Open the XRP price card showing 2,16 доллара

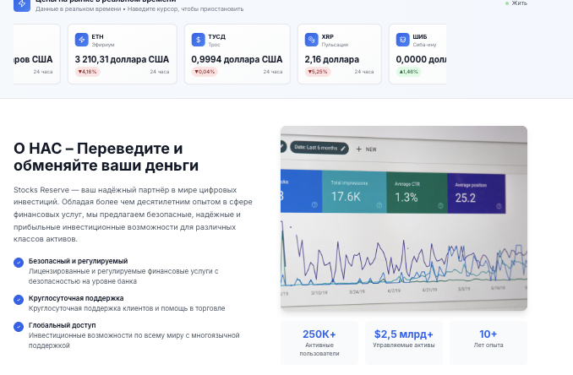click(x=340, y=54)
